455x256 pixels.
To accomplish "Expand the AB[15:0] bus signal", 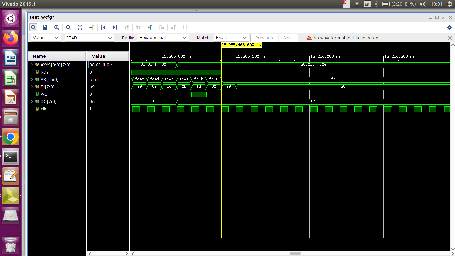I will [32, 79].
